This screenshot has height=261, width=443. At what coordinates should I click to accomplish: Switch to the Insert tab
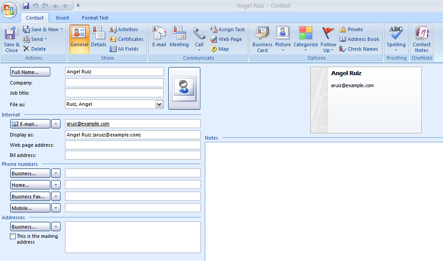coord(62,18)
